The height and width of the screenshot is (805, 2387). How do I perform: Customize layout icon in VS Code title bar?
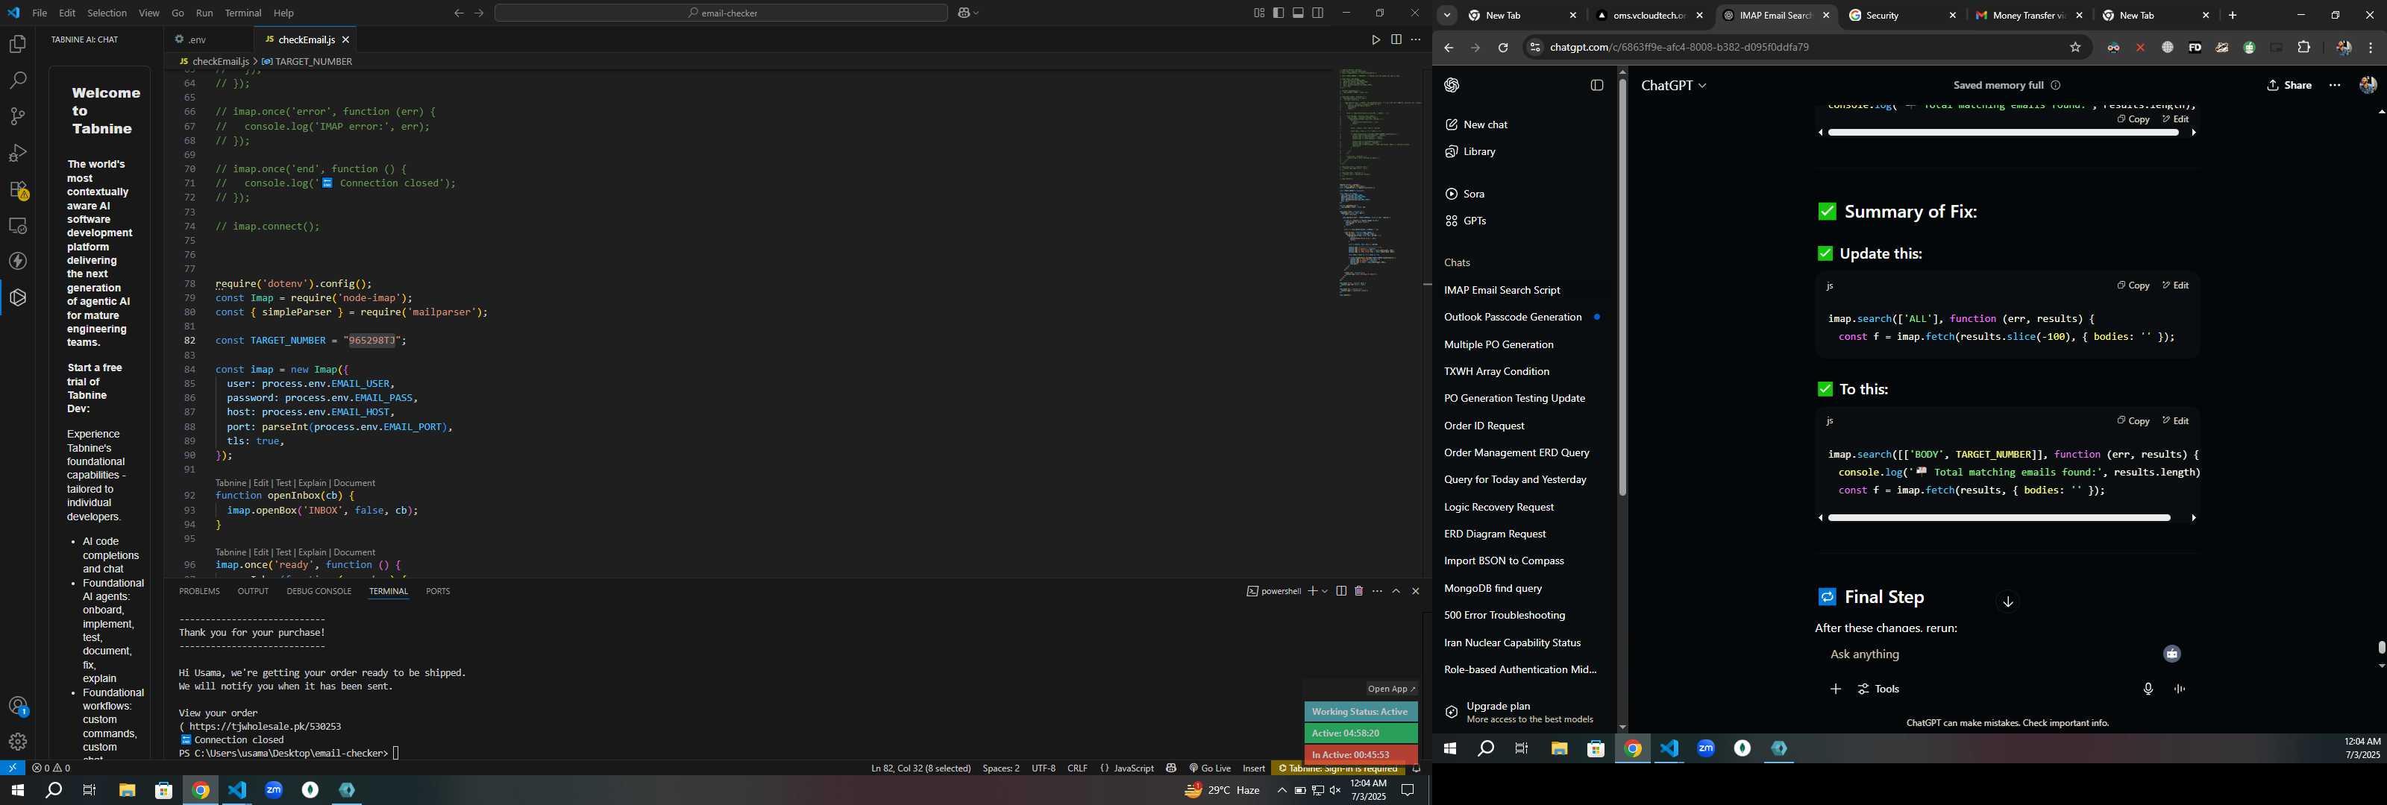point(1258,13)
